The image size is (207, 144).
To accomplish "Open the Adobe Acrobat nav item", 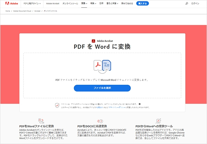I will click(53, 3).
